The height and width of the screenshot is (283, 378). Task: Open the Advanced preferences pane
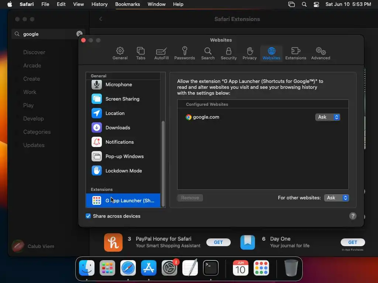point(320,53)
